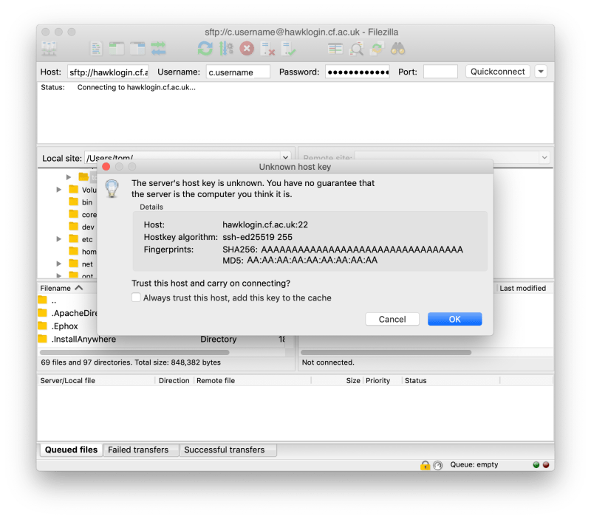Expand the top highlighted folder in tree

pyautogui.click(x=69, y=176)
